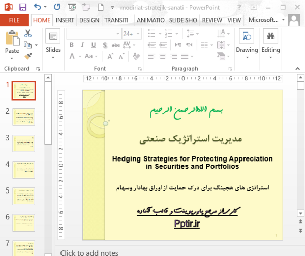Switch to the REVIEW tab
The height and width of the screenshot is (256, 305).
[212, 20]
